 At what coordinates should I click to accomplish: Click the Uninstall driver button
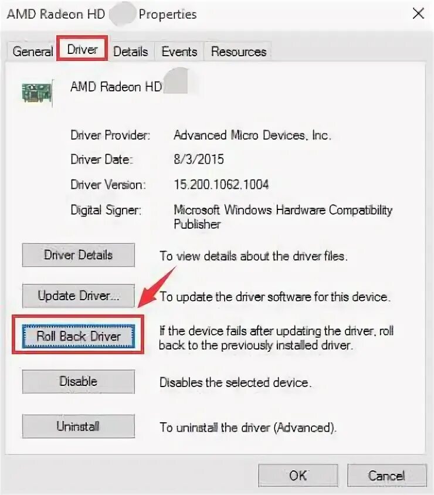(x=78, y=426)
